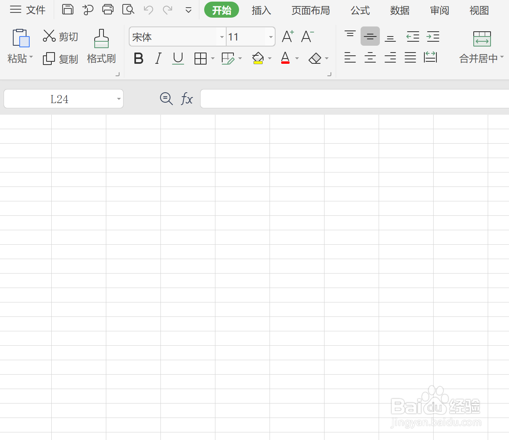Open the 视图 tab
The width and height of the screenshot is (509, 440).
click(x=479, y=10)
